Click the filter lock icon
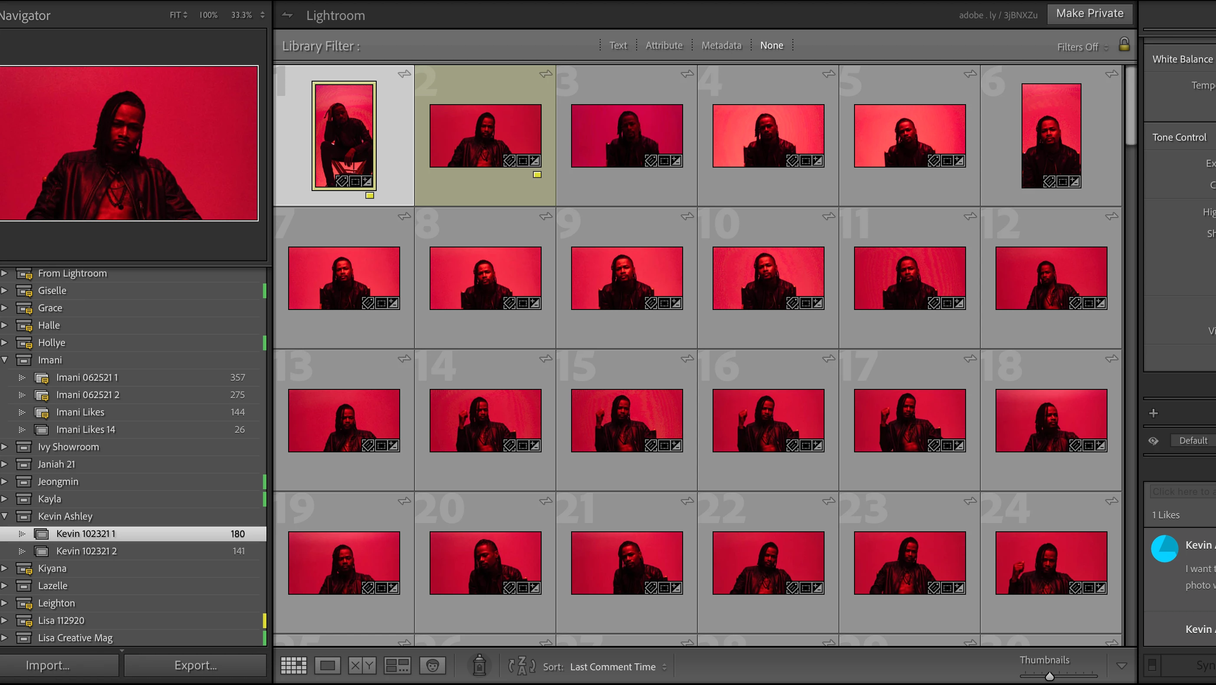Screen dimensions: 1216x685 click(x=1124, y=45)
